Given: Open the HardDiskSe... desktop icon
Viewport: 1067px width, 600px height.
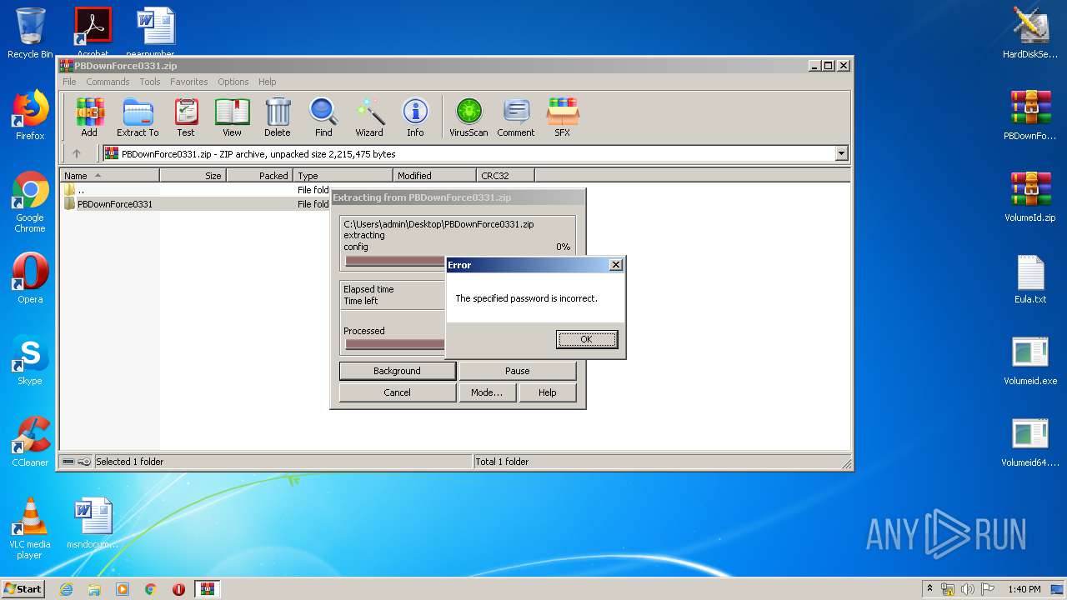Looking at the screenshot, I should (x=1030, y=33).
